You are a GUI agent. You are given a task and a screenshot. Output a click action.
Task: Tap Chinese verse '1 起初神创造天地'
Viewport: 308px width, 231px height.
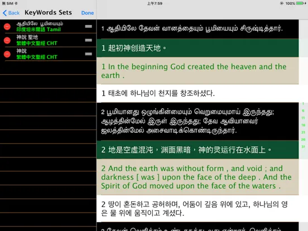[198, 48]
